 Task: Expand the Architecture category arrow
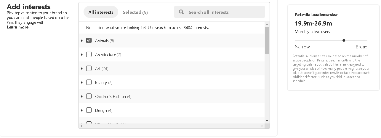pyautogui.click(x=82, y=55)
